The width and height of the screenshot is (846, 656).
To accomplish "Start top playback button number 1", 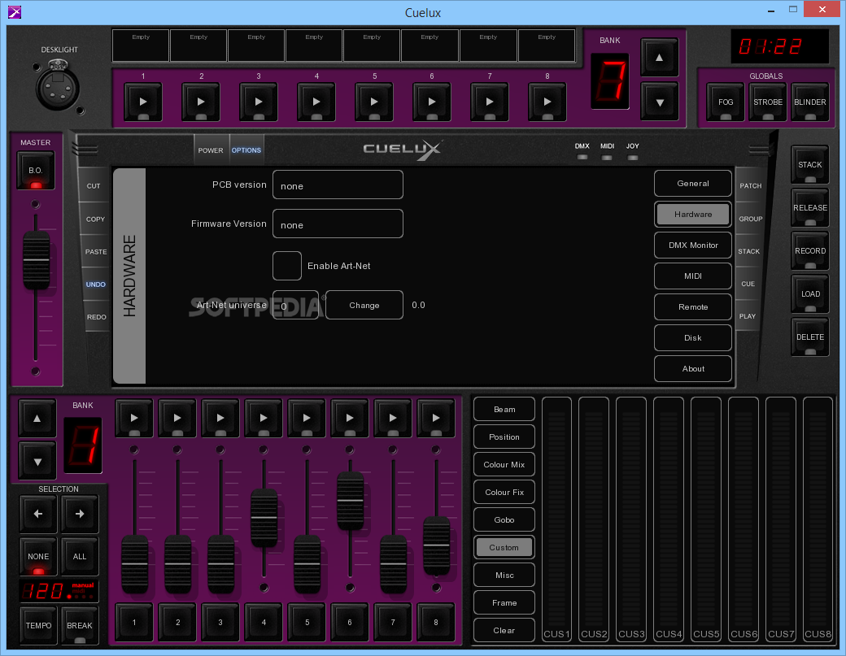I will point(143,102).
